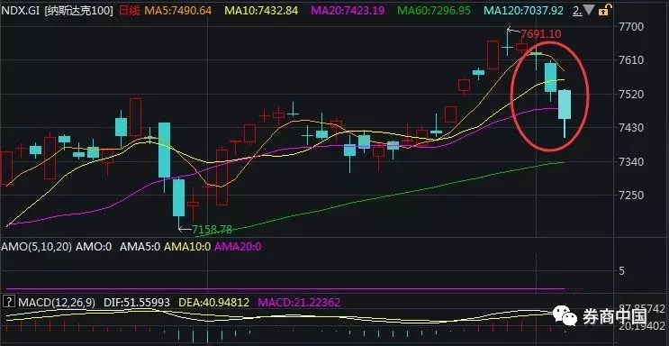Screen dimensions: 669x346
Task: Click the AMA10:0 value
Action: click(x=187, y=247)
